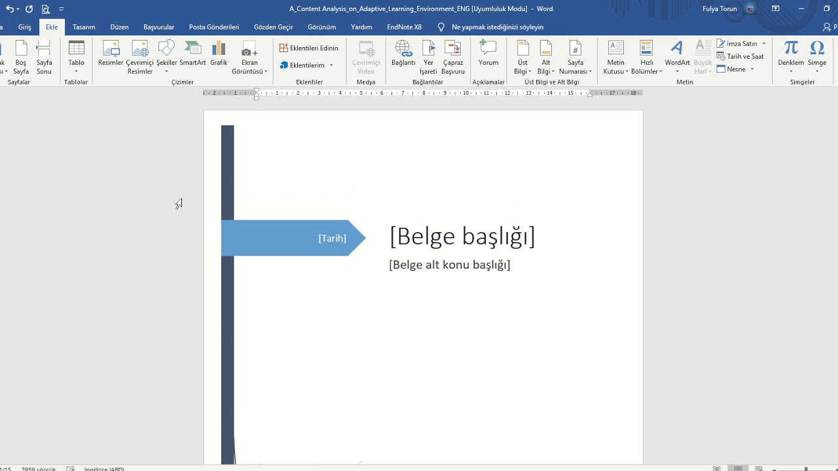The width and height of the screenshot is (838, 471).
Task: Open the Sayfa Numarası page number menu
Action: [575, 58]
